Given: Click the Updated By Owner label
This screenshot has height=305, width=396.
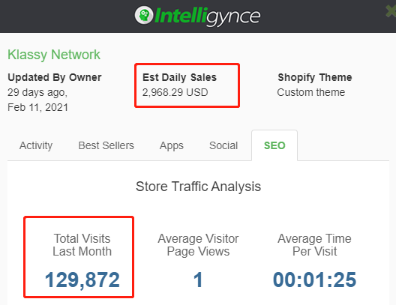Looking at the screenshot, I should tap(55, 77).
